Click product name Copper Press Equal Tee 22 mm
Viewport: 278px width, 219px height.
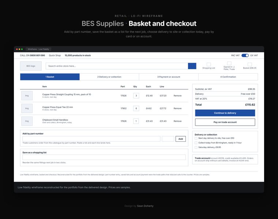[x=58, y=107]
